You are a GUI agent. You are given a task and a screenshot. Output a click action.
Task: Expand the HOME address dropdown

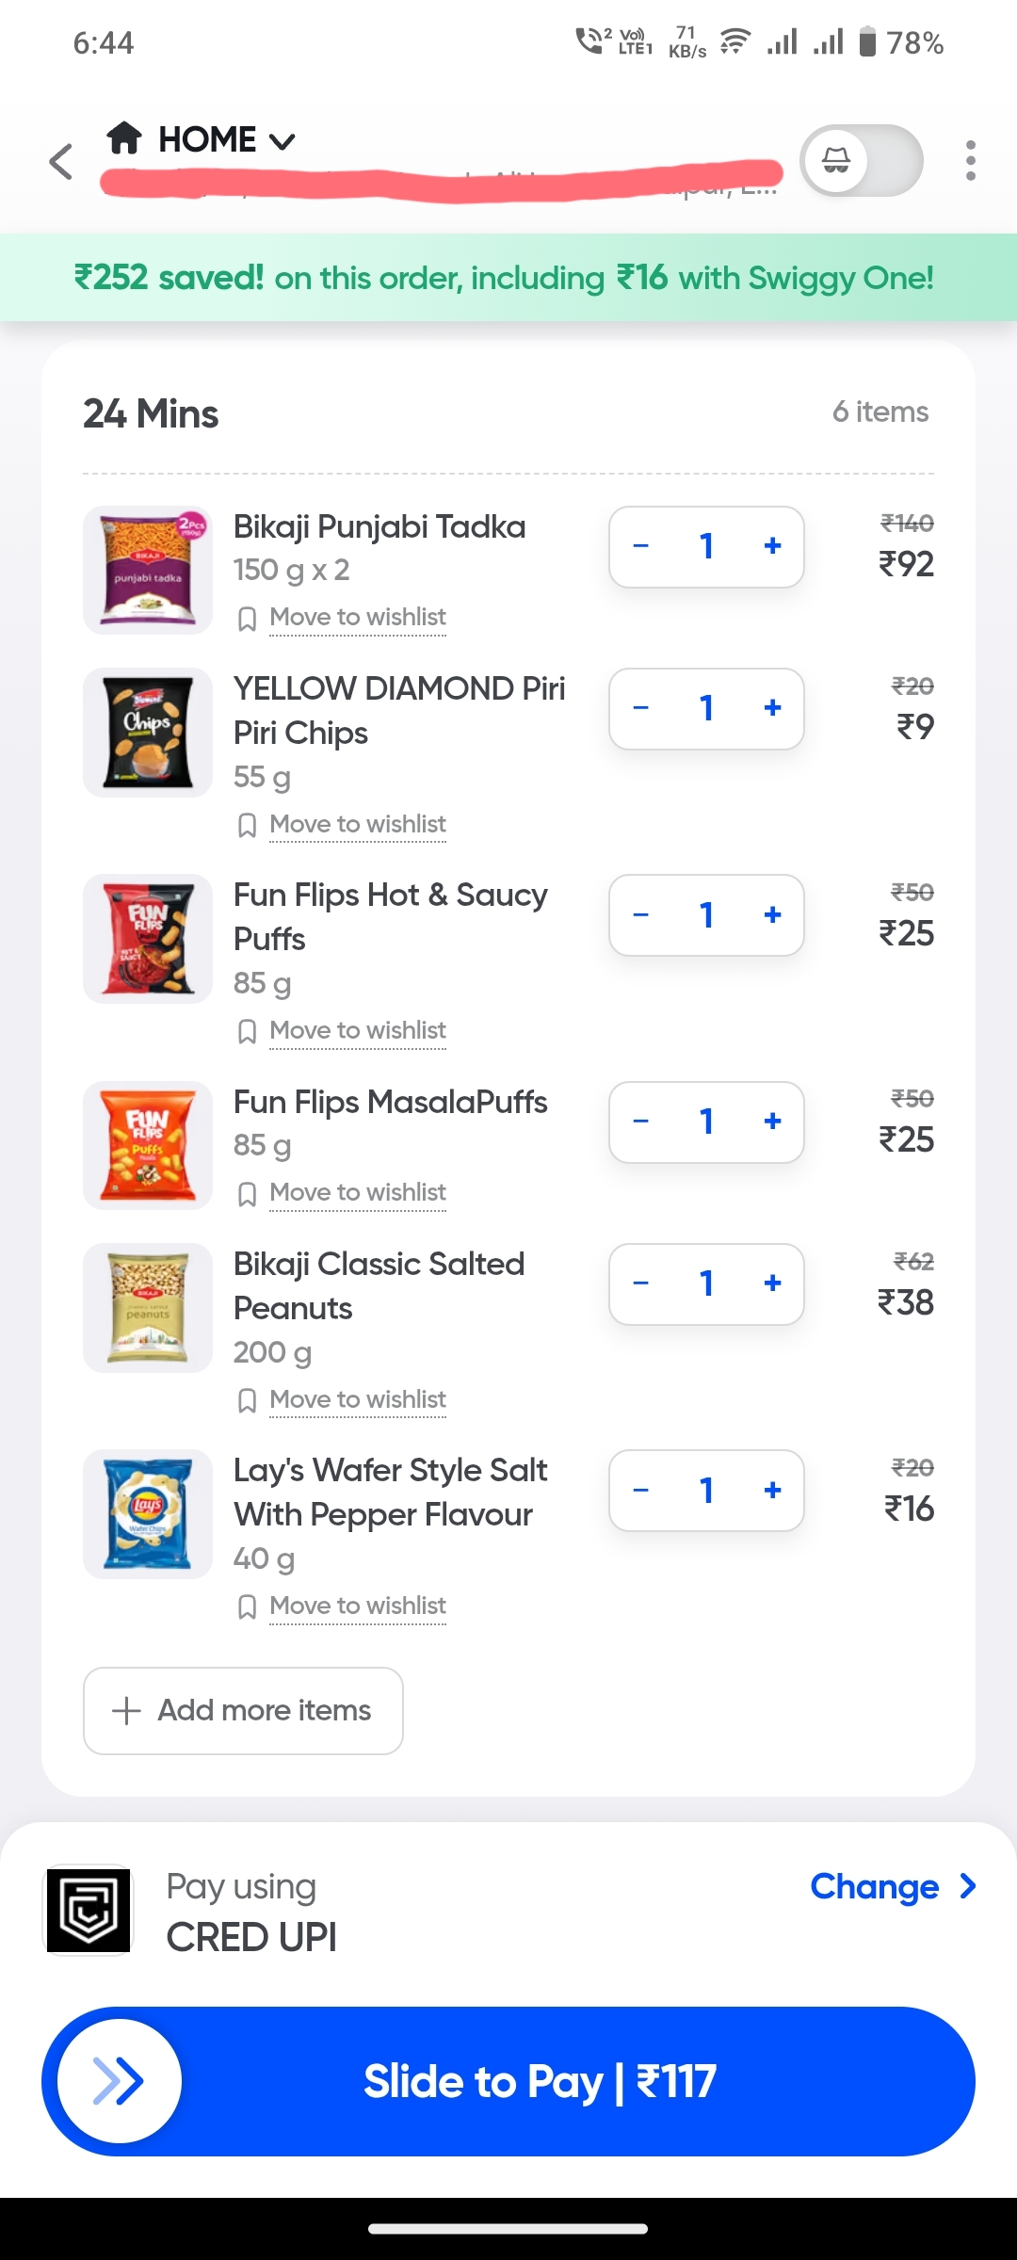[282, 141]
